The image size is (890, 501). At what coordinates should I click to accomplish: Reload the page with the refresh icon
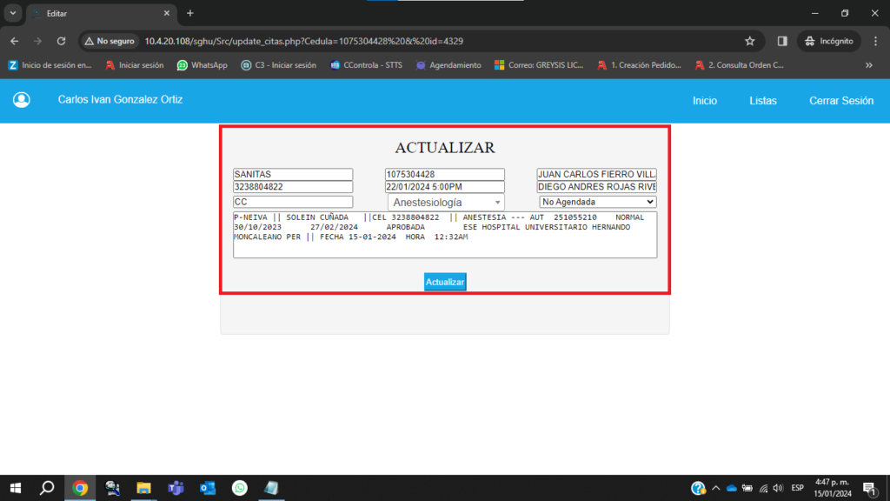pos(61,41)
